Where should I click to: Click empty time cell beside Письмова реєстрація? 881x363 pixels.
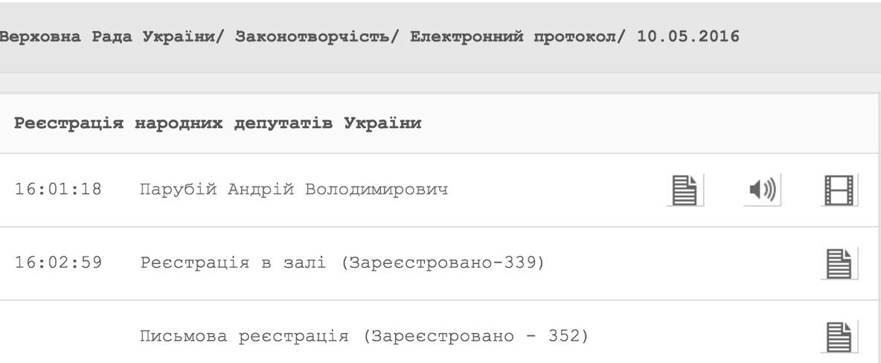(58, 336)
